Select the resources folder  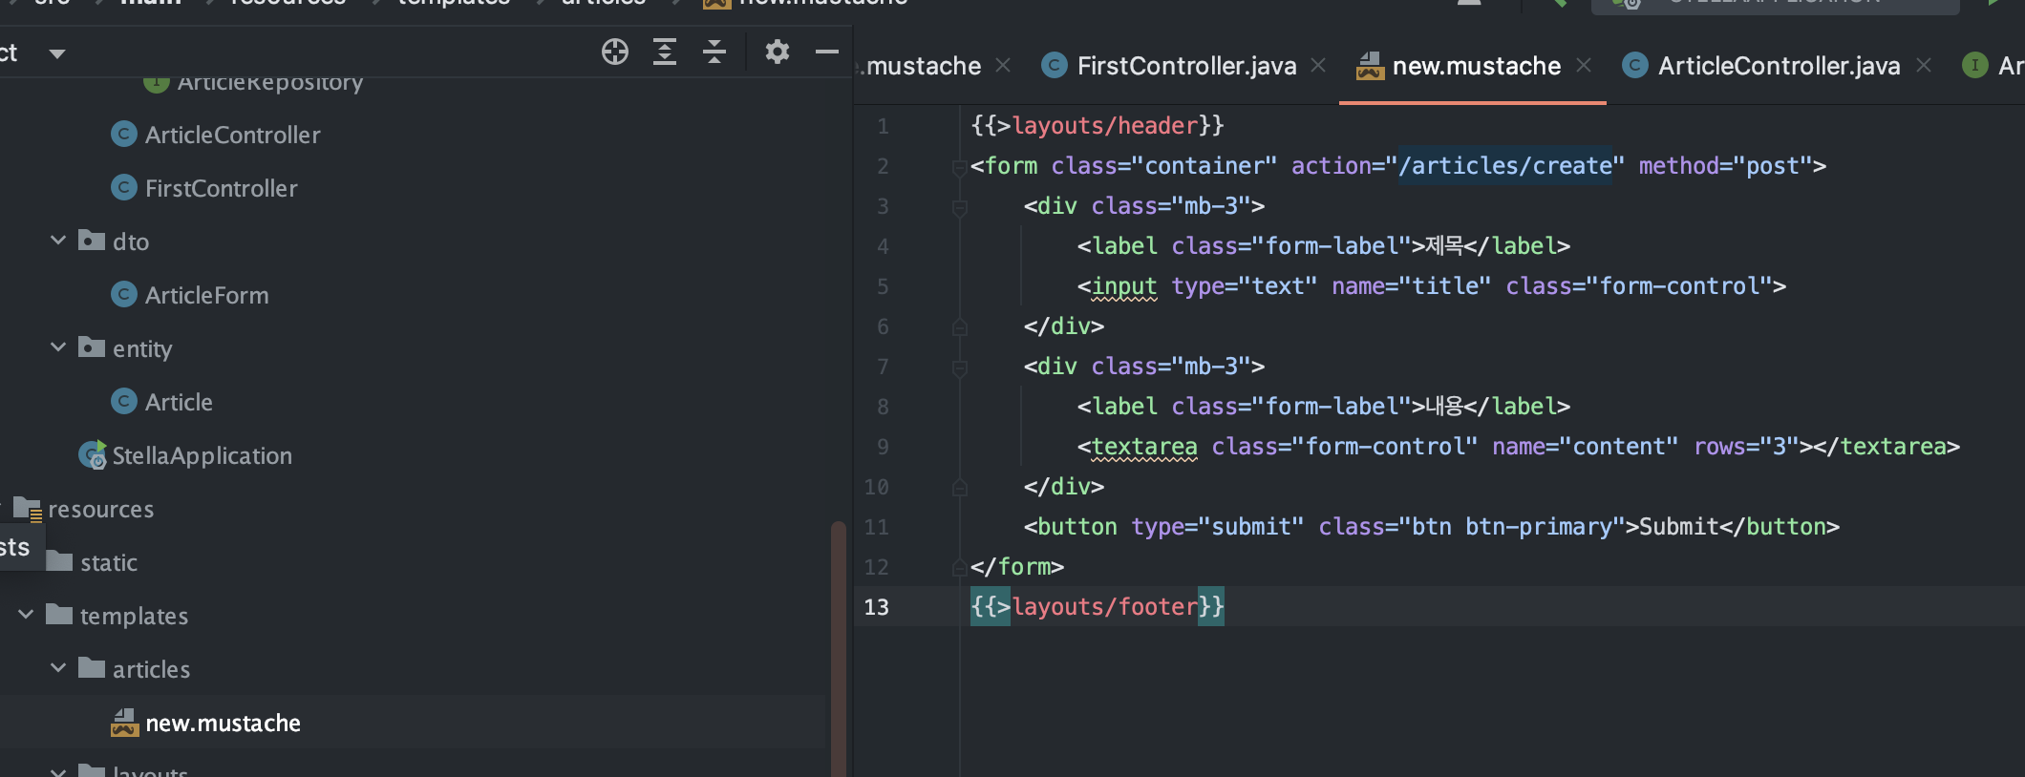(x=100, y=509)
